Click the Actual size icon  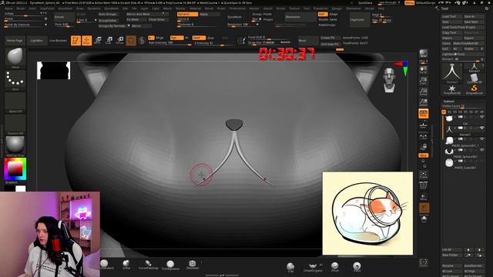pos(423,92)
